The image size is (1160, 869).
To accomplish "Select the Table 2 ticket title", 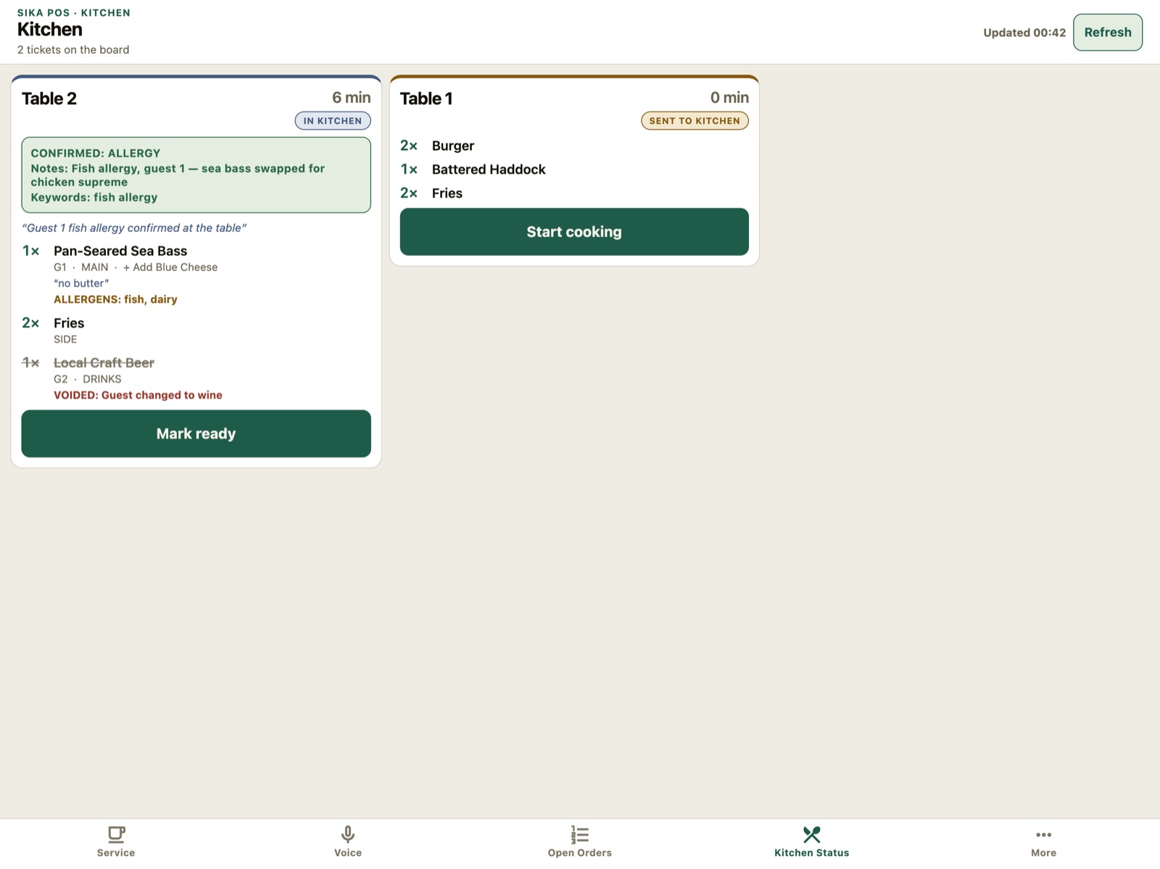I will coord(49,99).
